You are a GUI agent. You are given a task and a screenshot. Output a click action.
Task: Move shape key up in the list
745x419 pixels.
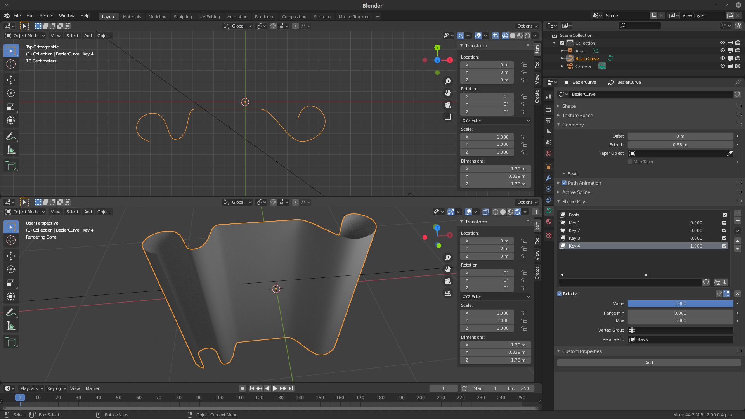(738, 241)
